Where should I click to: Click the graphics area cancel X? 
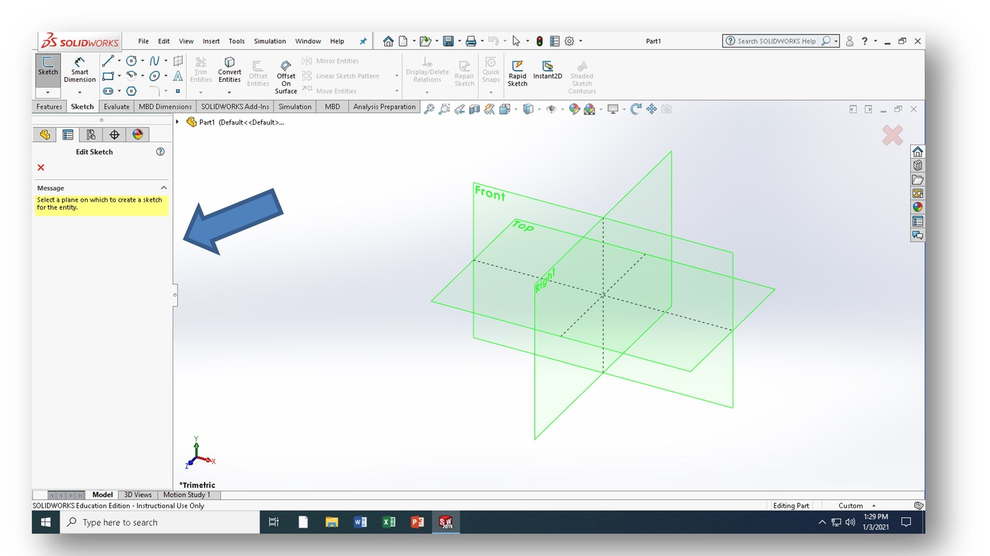pos(893,135)
